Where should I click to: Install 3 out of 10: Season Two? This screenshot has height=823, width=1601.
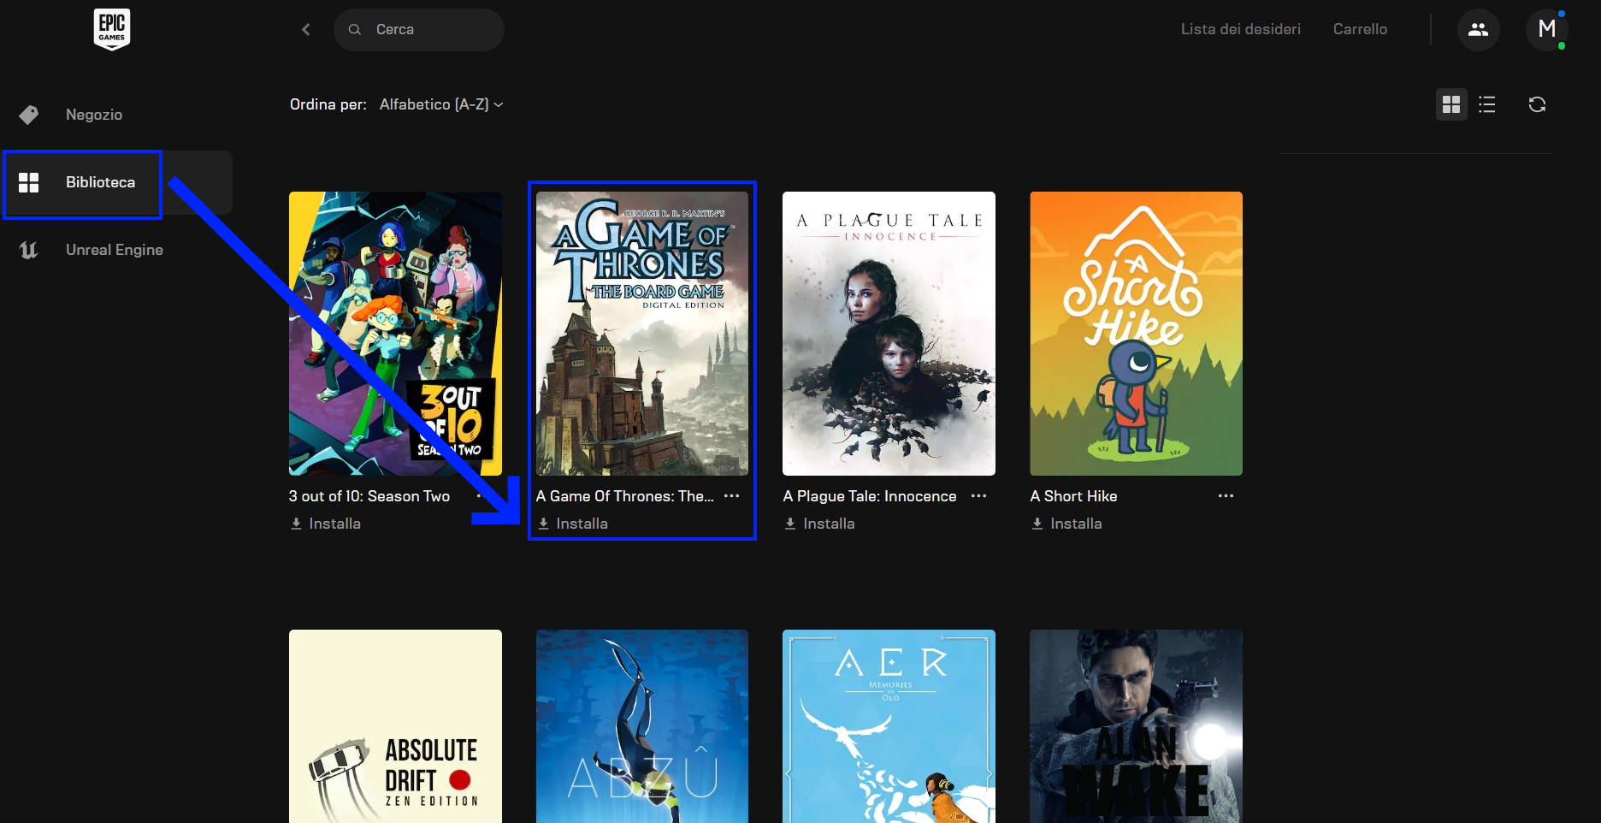[325, 524]
